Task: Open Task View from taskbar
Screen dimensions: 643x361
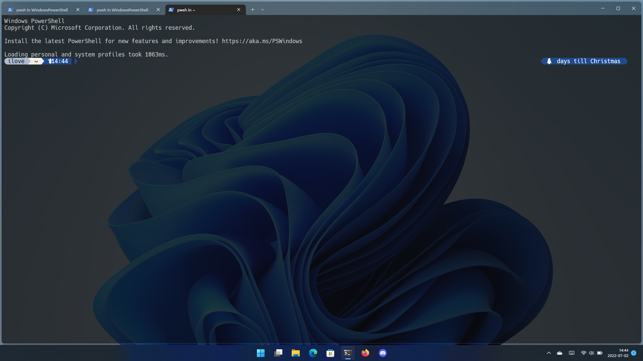Action: pos(278,353)
